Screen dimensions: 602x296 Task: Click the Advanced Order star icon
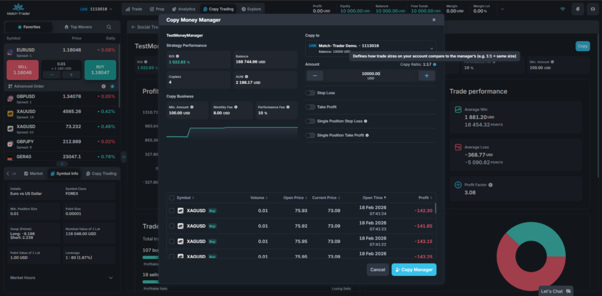point(112,86)
